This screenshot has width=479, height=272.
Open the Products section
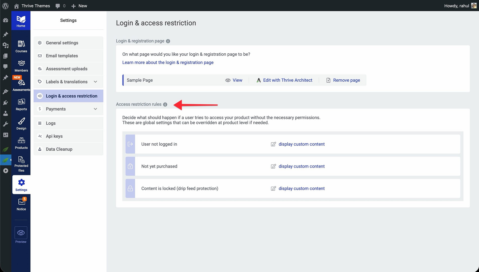pyautogui.click(x=21, y=143)
